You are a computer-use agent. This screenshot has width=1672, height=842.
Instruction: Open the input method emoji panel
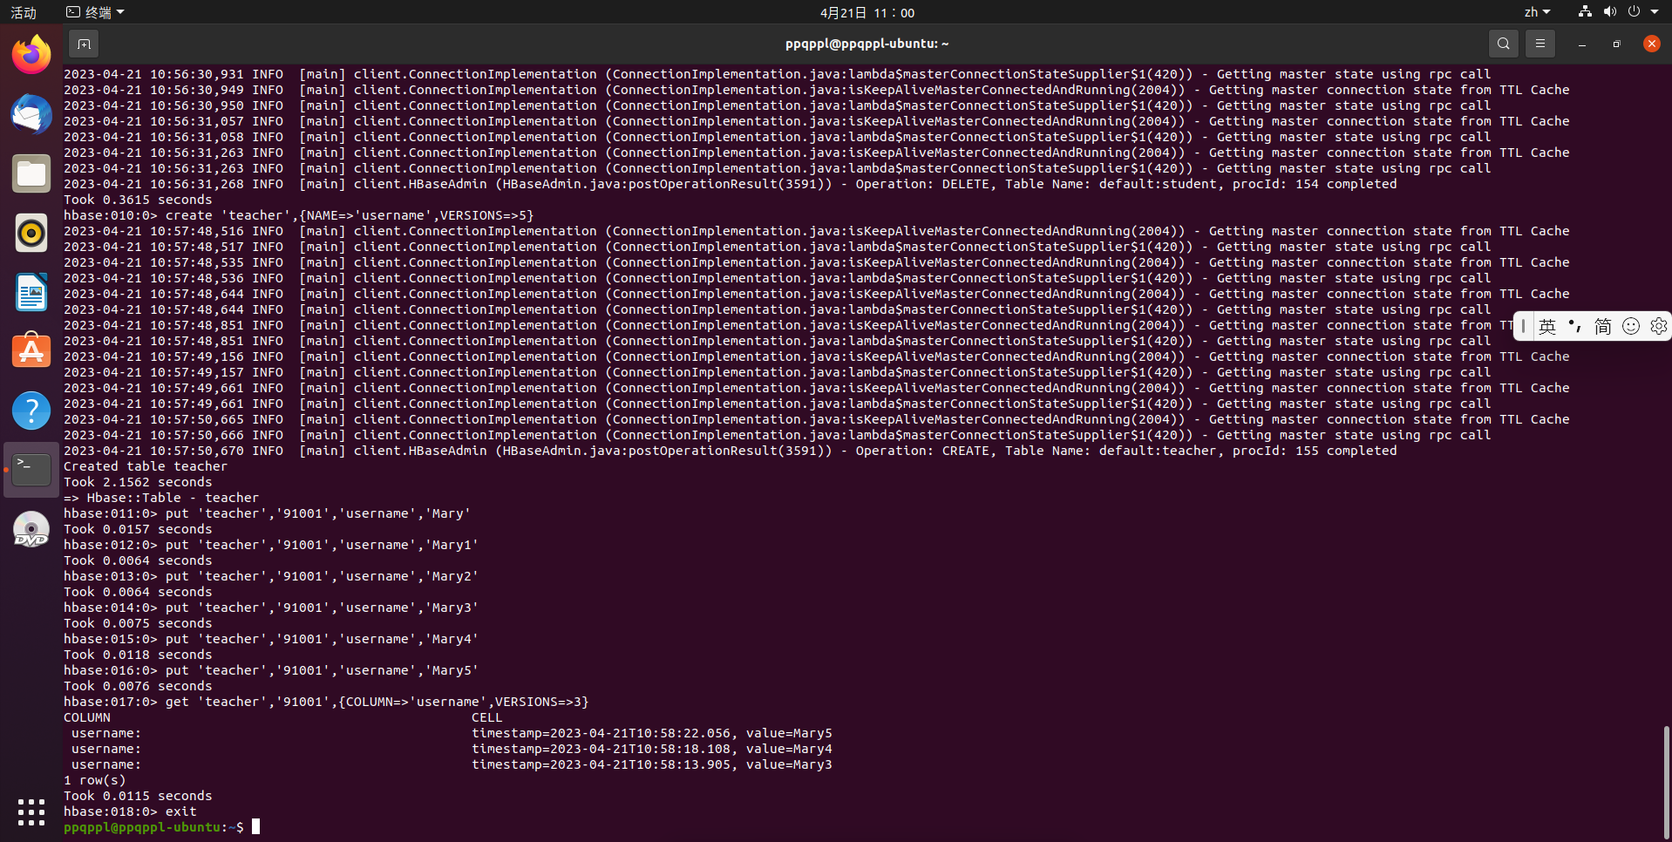(1631, 326)
